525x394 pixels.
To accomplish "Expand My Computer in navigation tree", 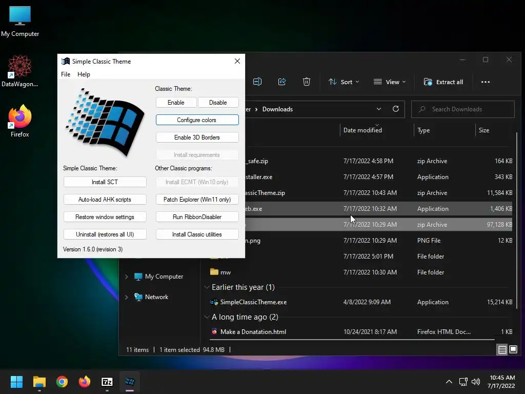I will pyautogui.click(x=127, y=277).
